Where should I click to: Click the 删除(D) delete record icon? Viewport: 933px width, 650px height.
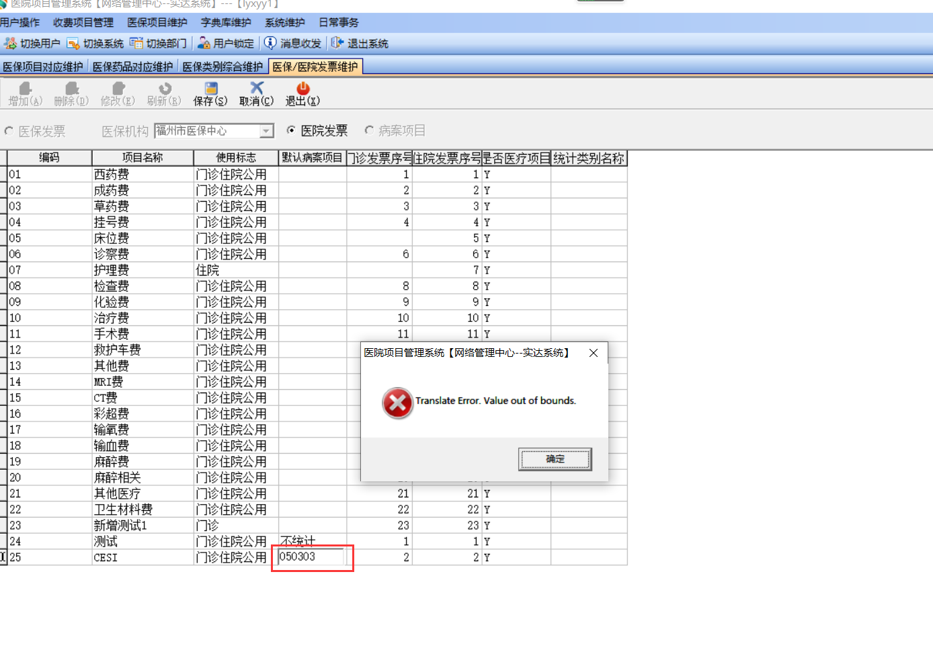point(71,94)
